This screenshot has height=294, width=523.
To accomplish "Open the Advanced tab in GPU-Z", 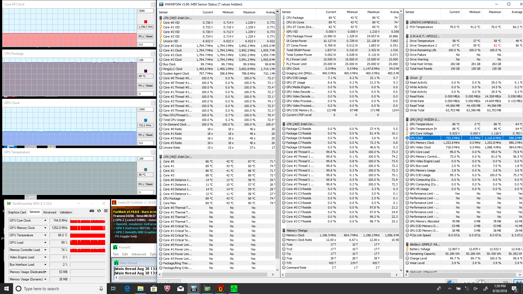I will (50, 212).
